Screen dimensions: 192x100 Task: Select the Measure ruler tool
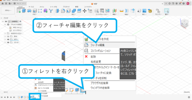(x=122, y=11)
